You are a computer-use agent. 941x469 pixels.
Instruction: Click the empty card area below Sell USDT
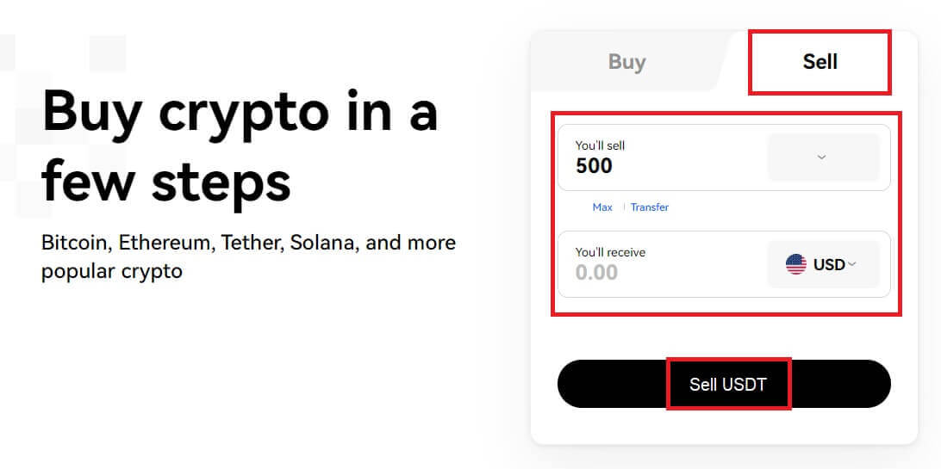[724, 426]
